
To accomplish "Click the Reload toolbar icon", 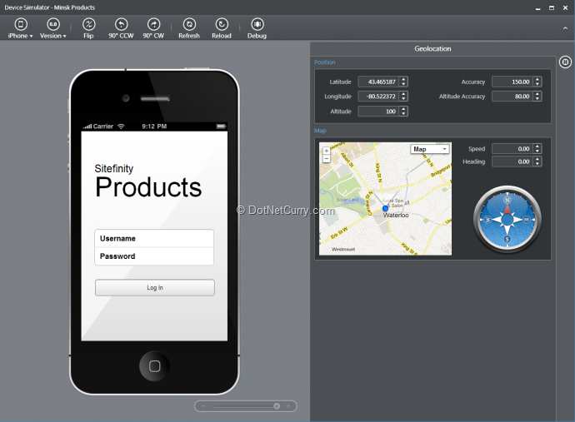I will [222, 25].
